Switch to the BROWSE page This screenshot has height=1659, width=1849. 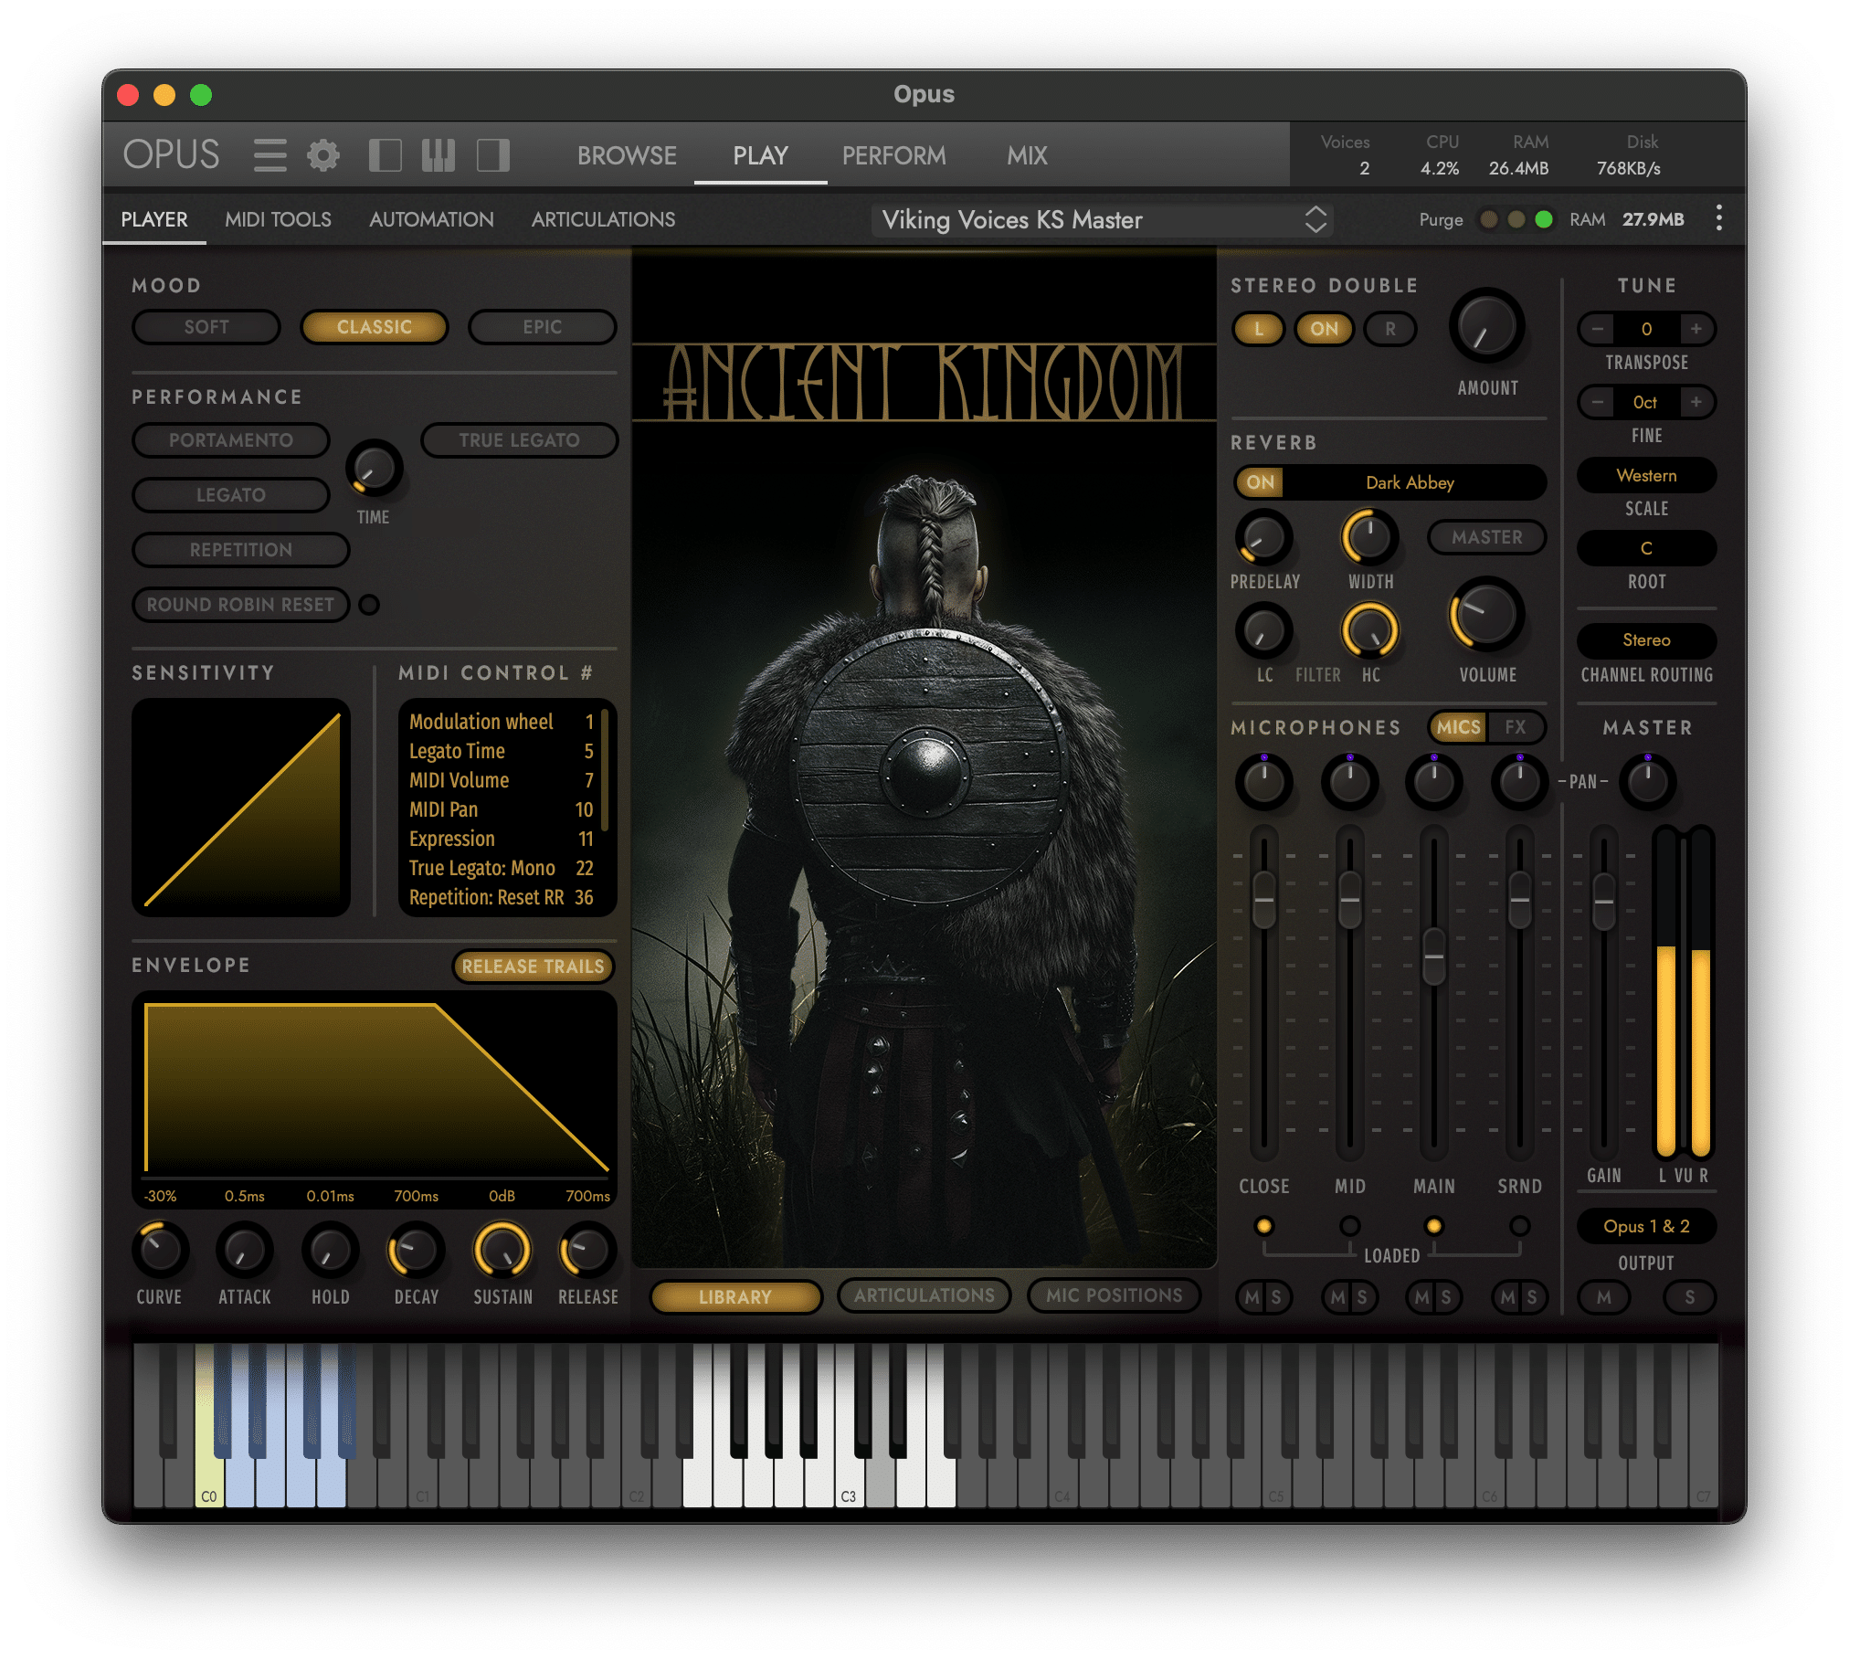pyautogui.click(x=627, y=156)
